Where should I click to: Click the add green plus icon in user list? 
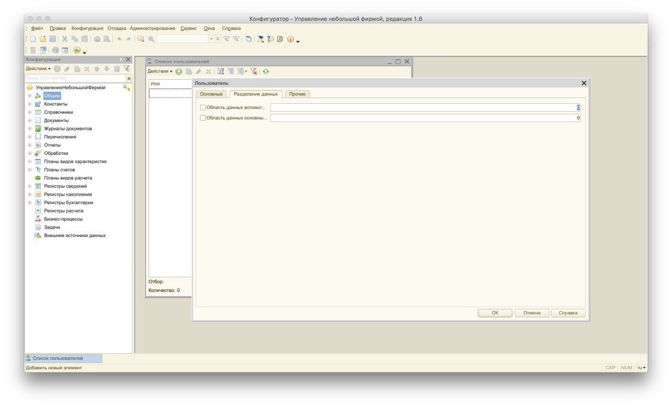click(178, 71)
